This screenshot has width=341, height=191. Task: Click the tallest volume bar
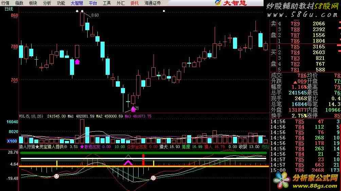(82, 131)
